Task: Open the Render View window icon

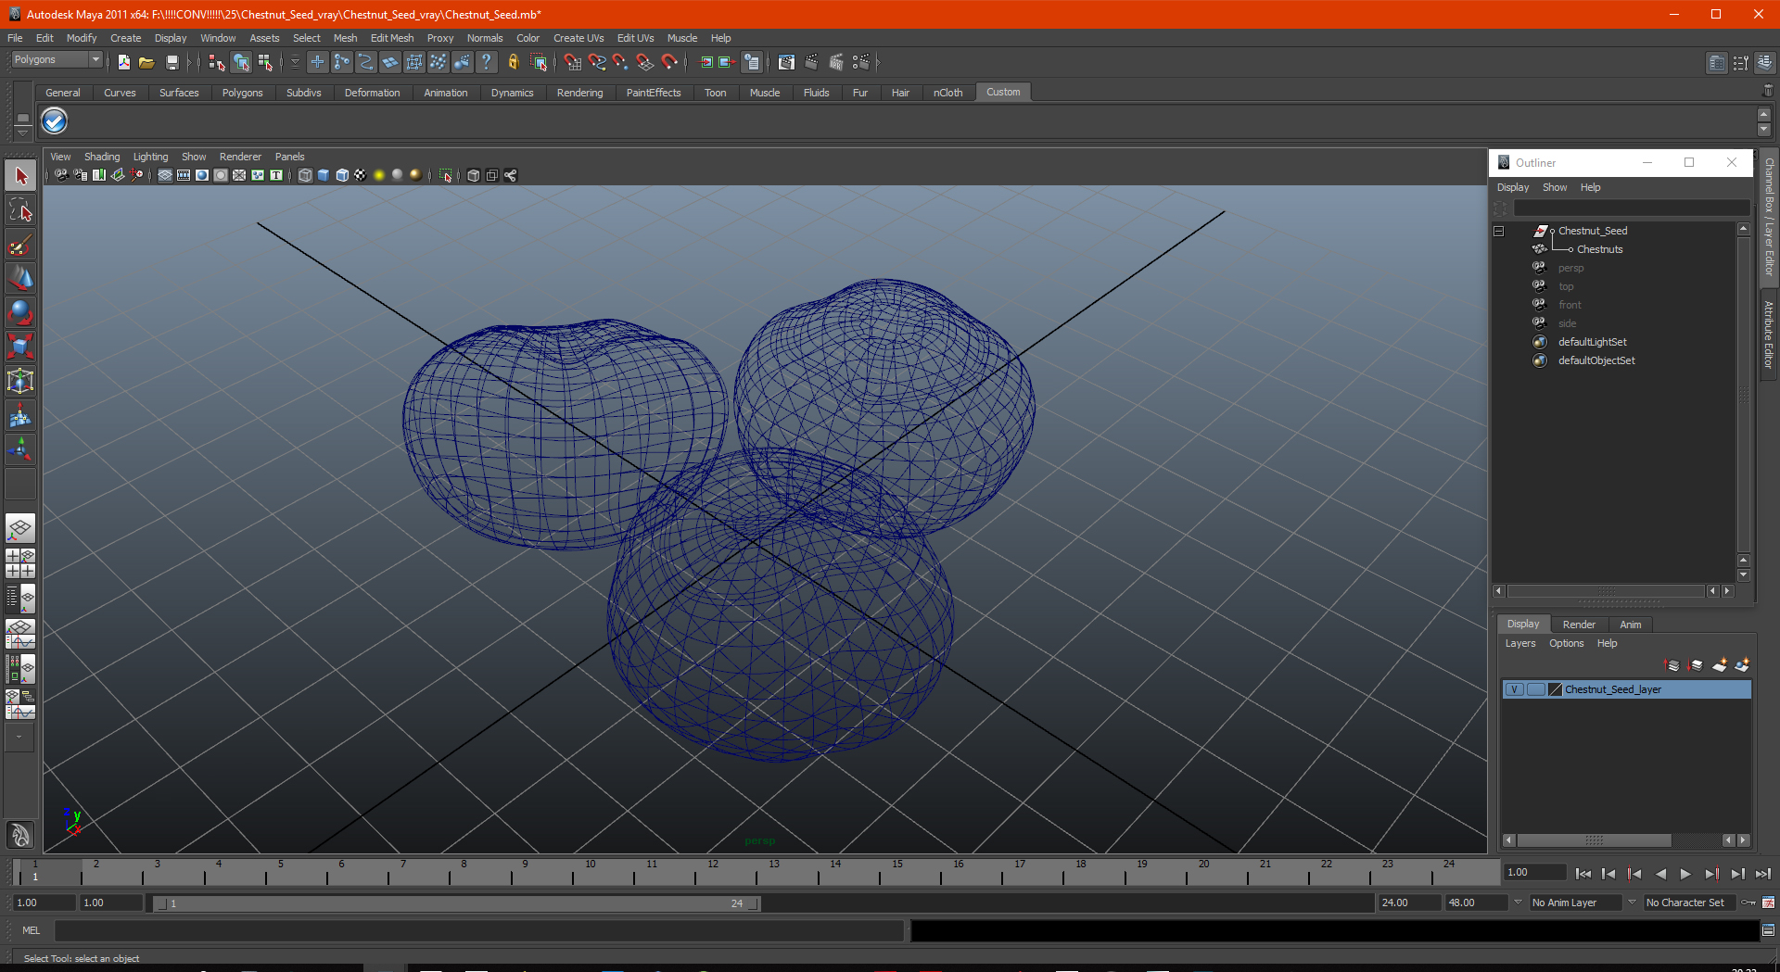Action: pyautogui.click(x=786, y=62)
